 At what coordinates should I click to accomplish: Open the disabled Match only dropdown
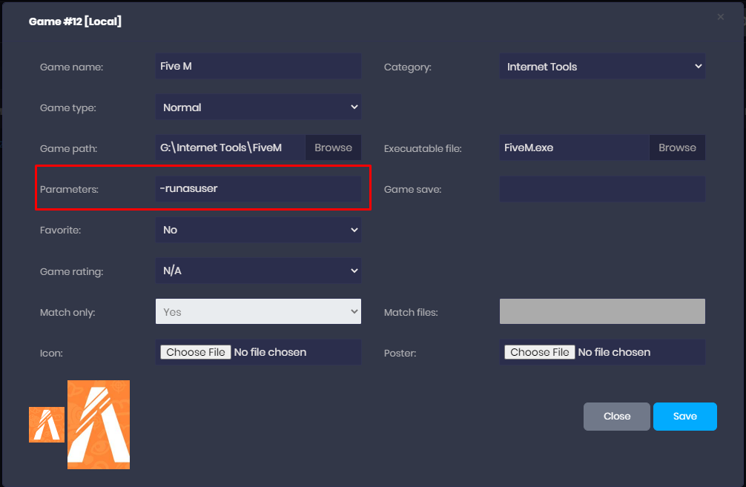point(258,312)
